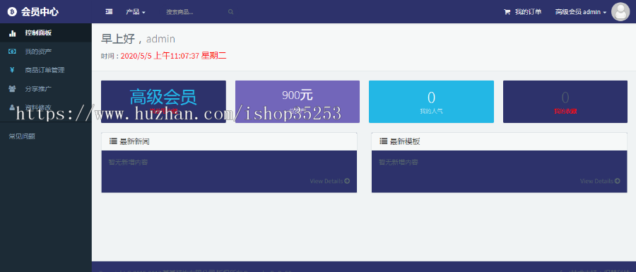636x272 pixels.
Task: Open 我的订单 link
Action: pos(528,12)
